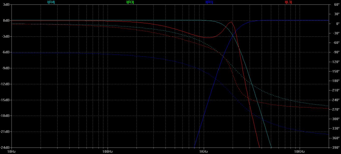Click the 10KHz frequency axis label

tap(299, 152)
